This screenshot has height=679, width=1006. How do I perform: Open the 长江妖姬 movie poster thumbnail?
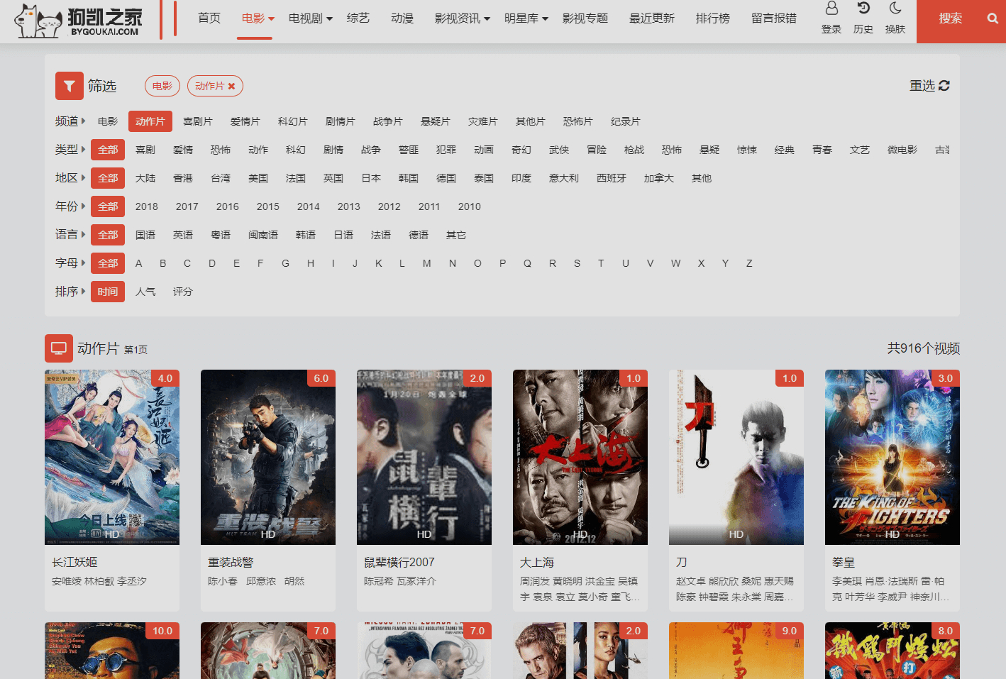click(112, 457)
